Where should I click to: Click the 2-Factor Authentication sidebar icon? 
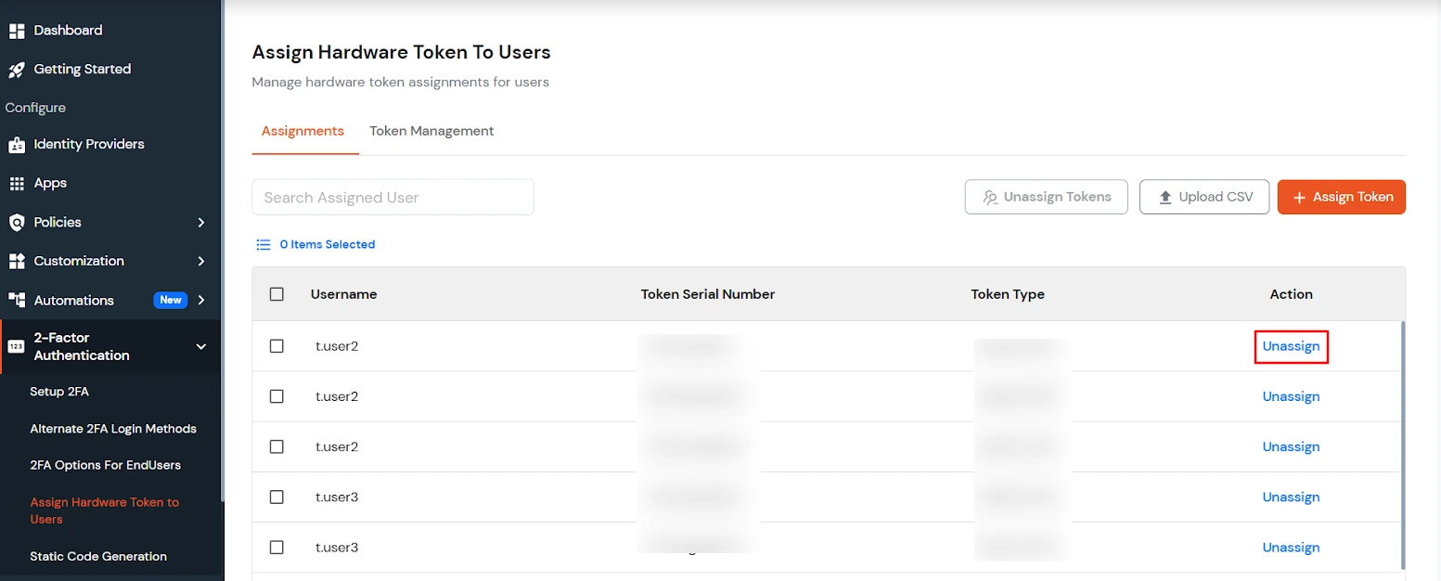(x=16, y=346)
